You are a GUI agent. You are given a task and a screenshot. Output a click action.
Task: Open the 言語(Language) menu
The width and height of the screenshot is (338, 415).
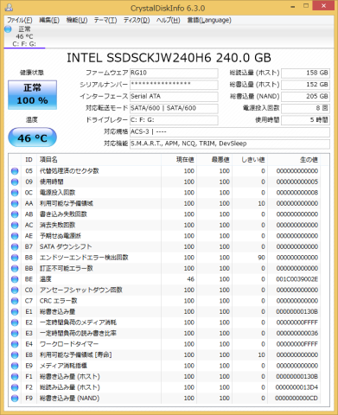coord(209,20)
